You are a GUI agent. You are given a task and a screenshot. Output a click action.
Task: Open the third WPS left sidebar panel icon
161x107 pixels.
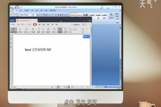tap(11, 47)
